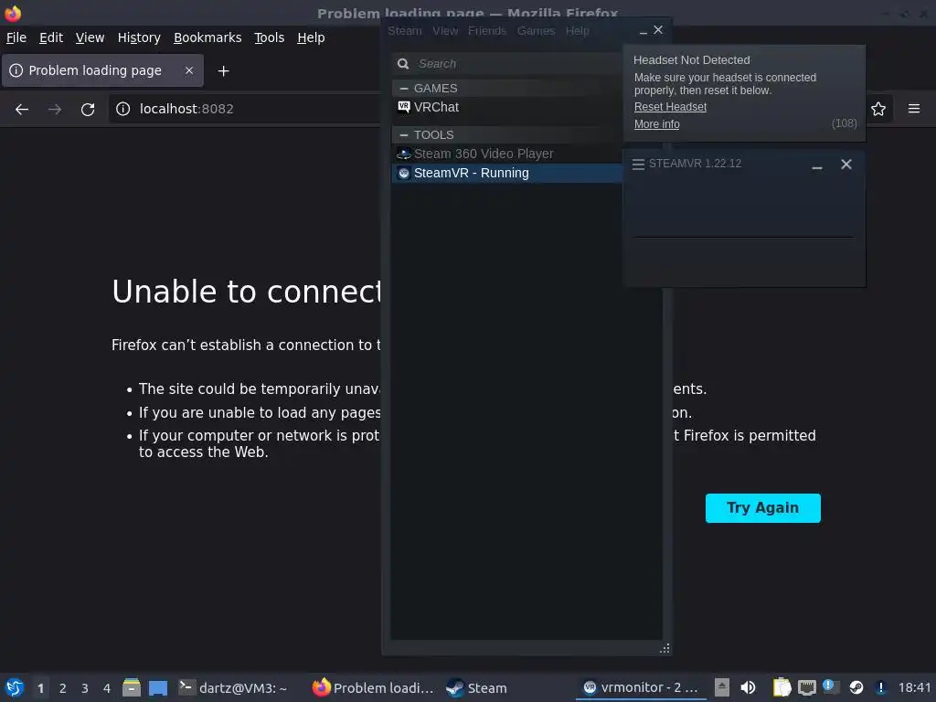Viewport: 936px width, 702px height.
Task: Click the volume icon in the system tray
Action: click(x=748, y=687)
